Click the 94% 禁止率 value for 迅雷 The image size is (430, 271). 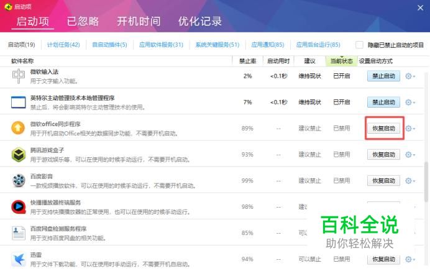pos(247,259)
